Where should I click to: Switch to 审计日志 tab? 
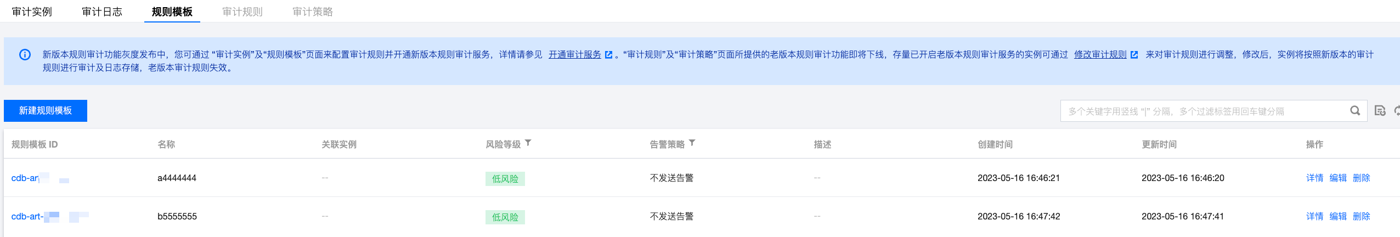(x=102, y=12)
